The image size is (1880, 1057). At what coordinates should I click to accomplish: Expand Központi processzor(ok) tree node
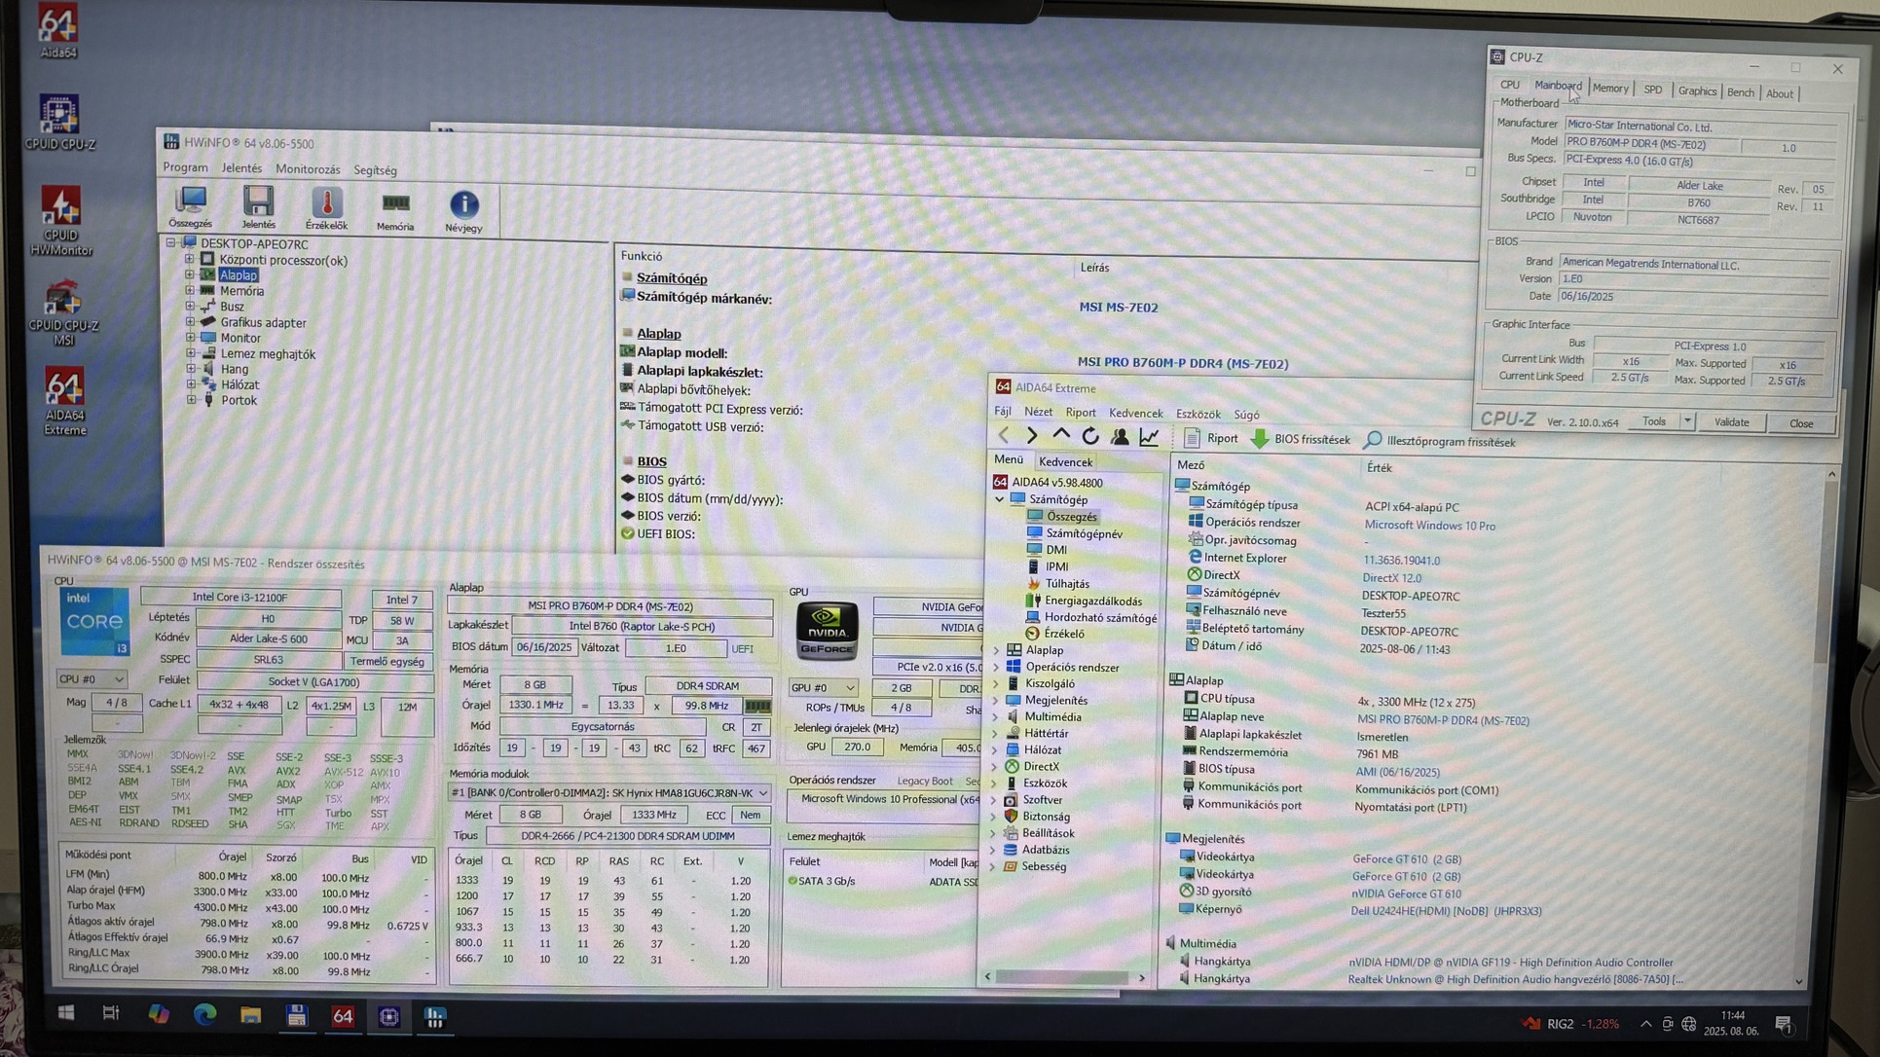coord(190,260)
